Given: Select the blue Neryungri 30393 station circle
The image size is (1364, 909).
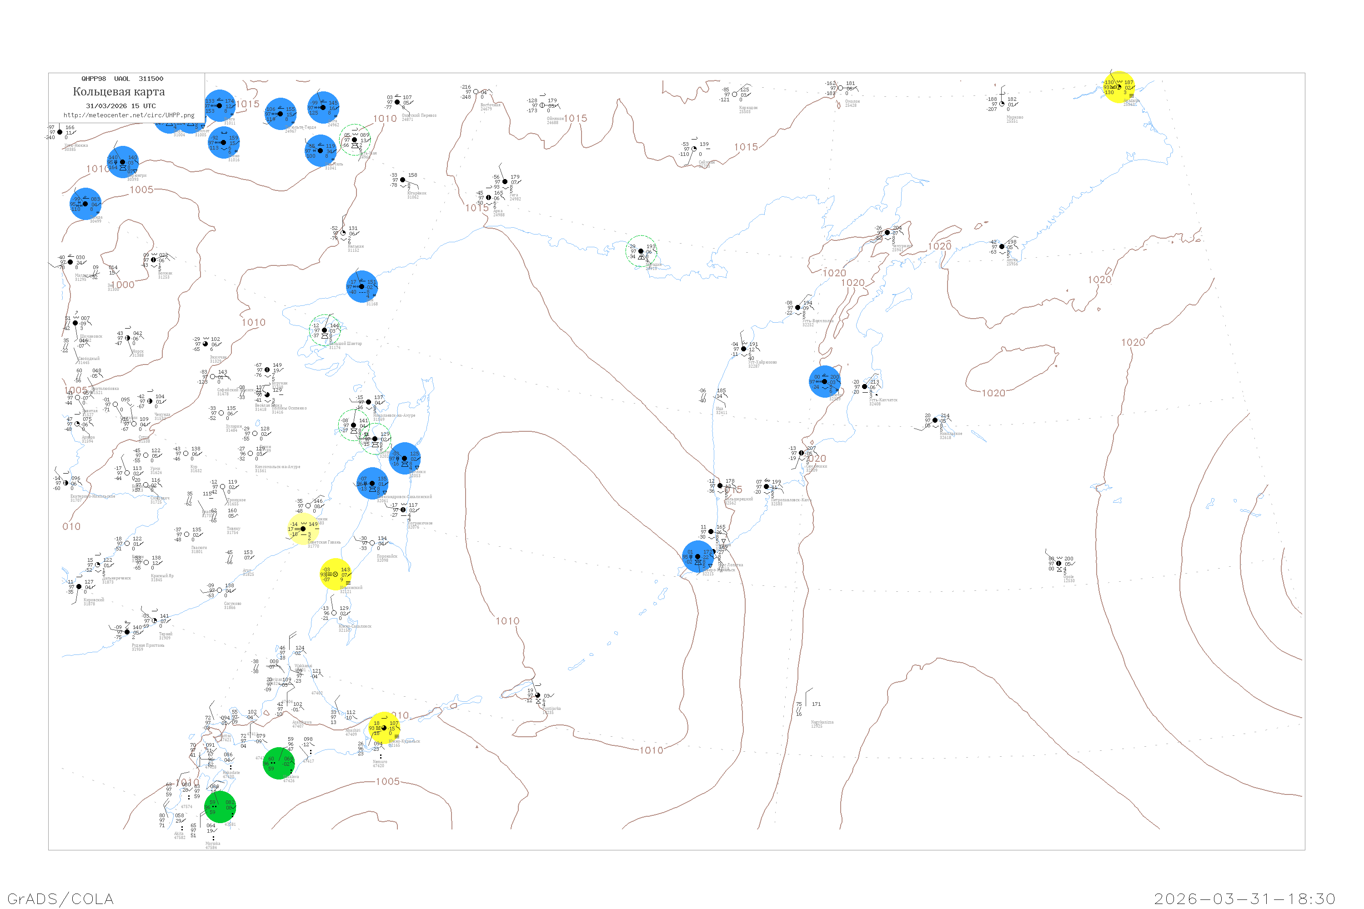Looking at the screenshot, I should click(122, 162).
